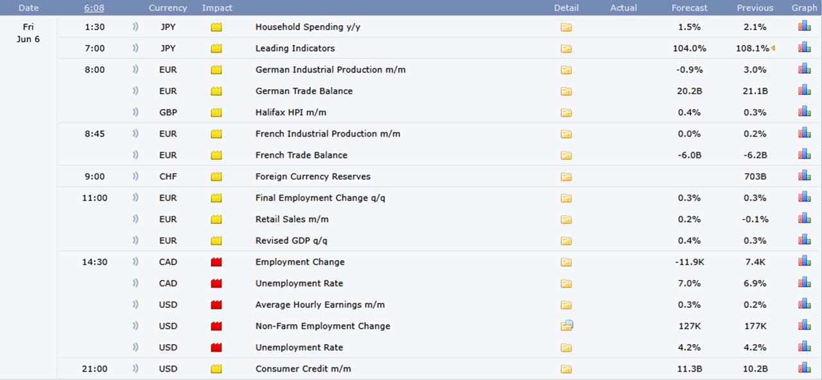Screen dimensions: 822x380
Task: Open the German Industrial Production m/m event
Action: 330,69
